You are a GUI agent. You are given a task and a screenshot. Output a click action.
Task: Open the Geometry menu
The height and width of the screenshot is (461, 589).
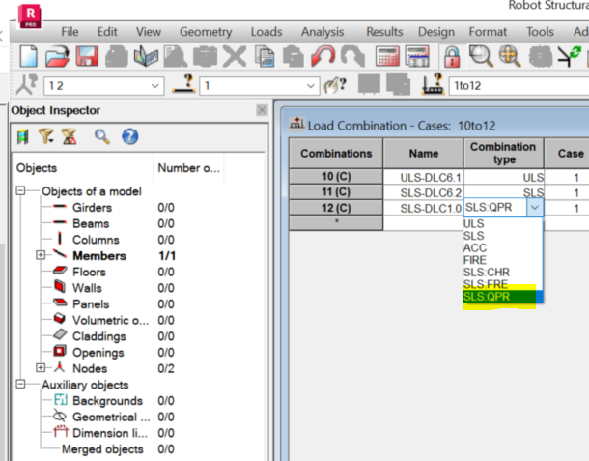click(x=206, y=32)
